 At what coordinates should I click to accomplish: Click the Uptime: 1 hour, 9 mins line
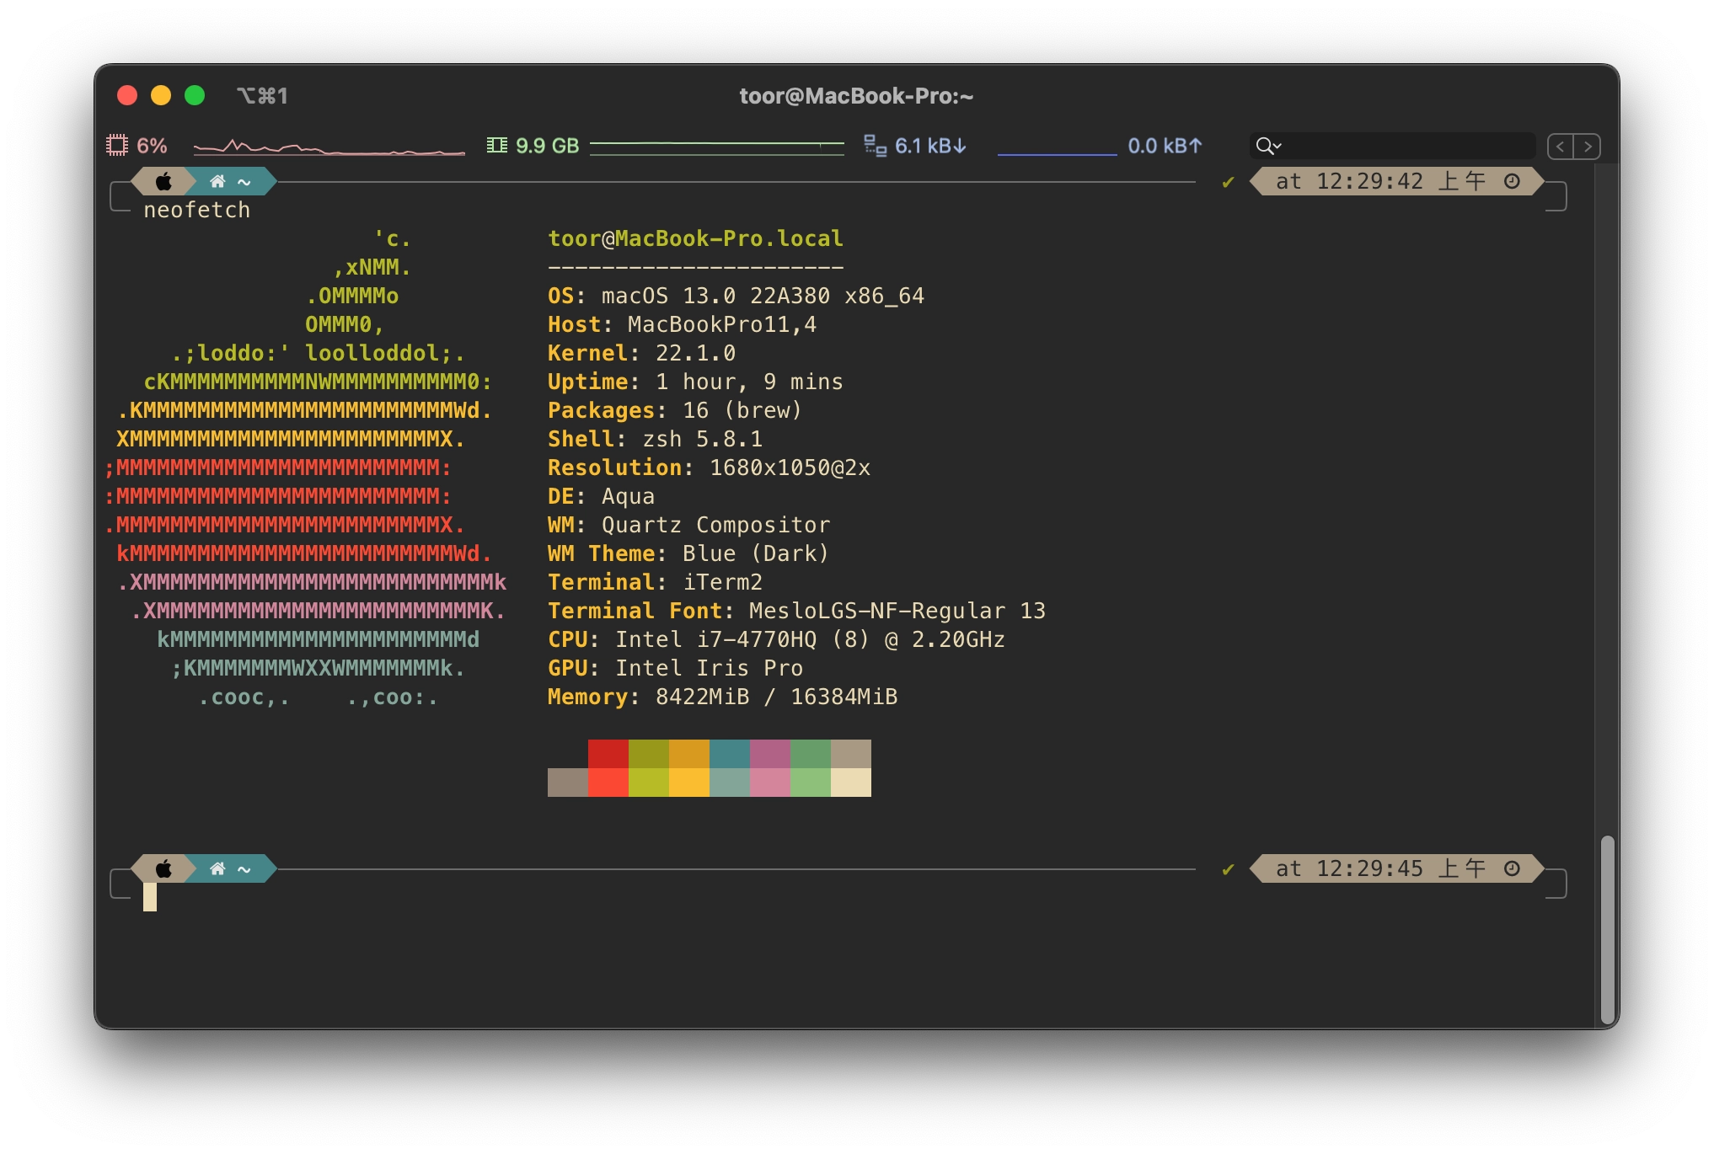(695, 382)
